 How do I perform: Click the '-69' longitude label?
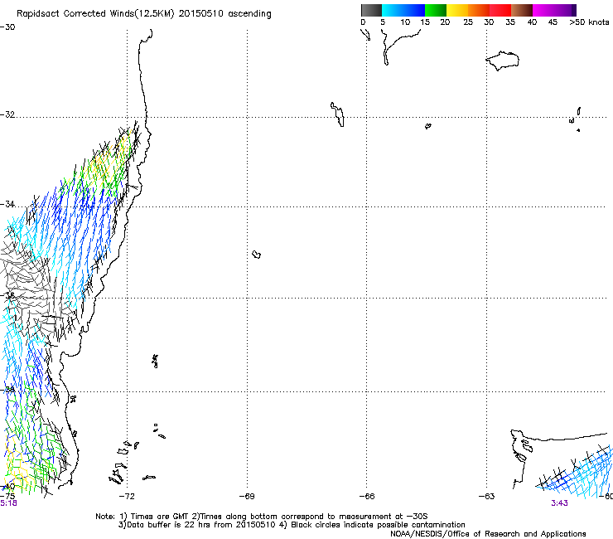247,497
